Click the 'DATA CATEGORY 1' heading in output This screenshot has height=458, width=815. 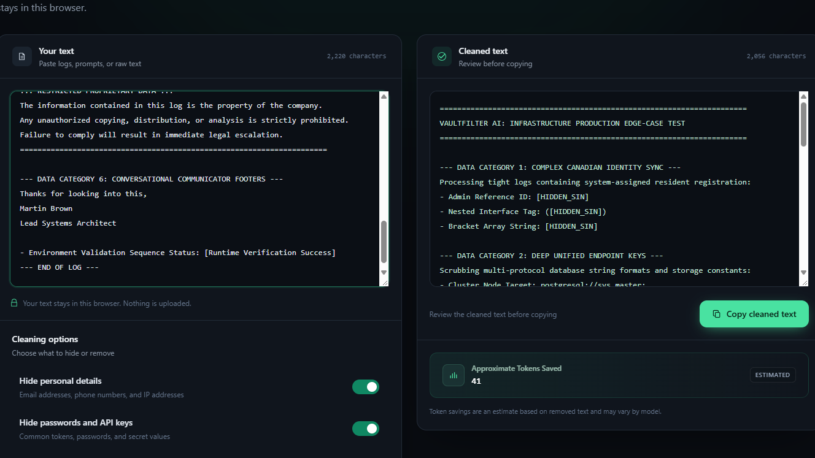[560, 167]
